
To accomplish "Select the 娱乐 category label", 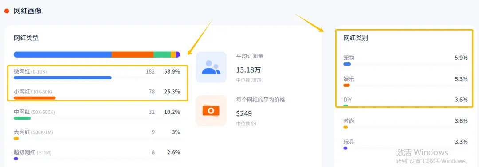I will (x=349, y=79).
